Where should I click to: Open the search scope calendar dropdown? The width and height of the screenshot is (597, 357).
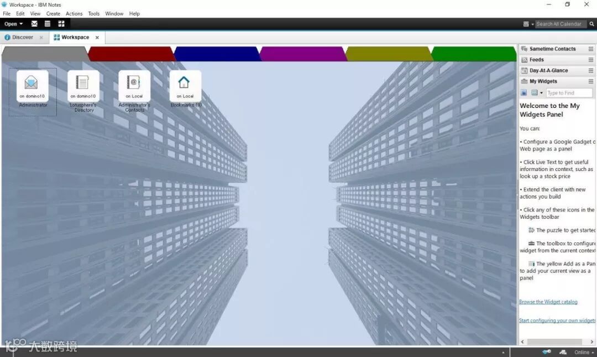(528, 24)
